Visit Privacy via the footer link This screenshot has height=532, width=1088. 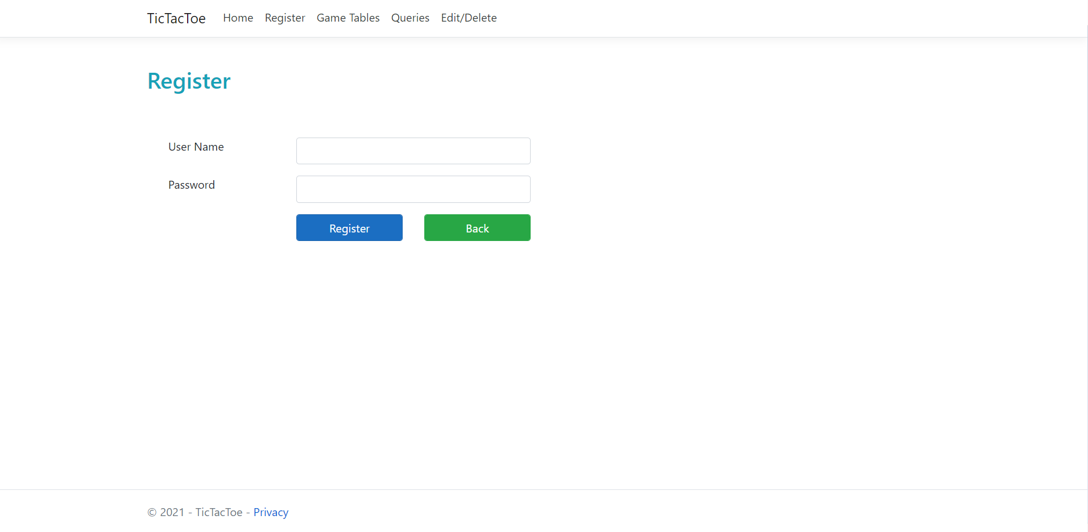pos(271,512)
